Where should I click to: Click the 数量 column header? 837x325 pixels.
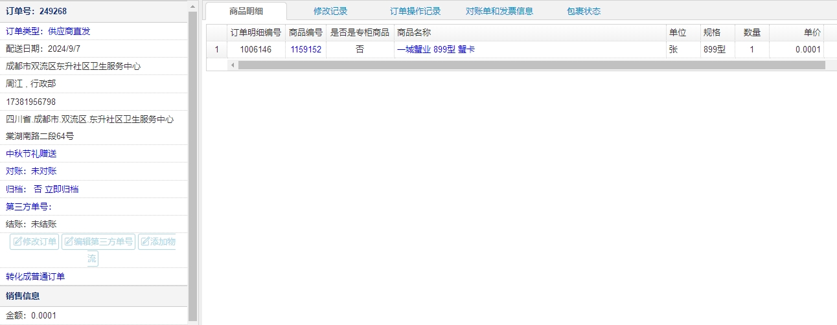pyautogui.click(x=752, y=32)
